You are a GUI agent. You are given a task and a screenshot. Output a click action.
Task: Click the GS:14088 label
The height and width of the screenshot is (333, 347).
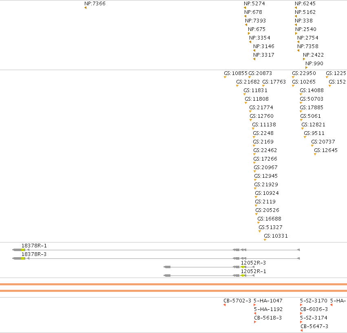click(x=312, y=90)
